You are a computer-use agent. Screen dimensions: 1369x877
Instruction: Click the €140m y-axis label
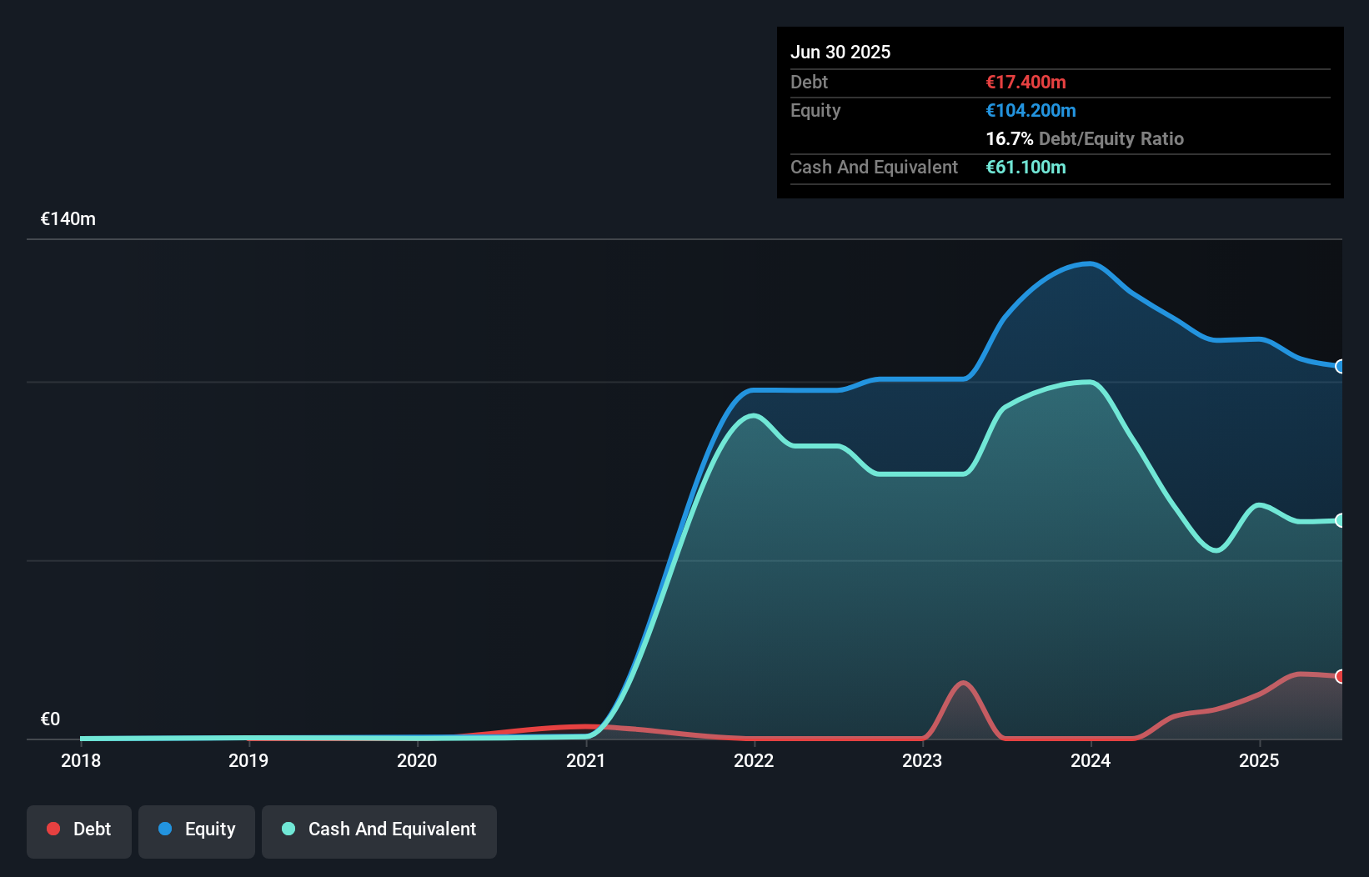(68, 219)
